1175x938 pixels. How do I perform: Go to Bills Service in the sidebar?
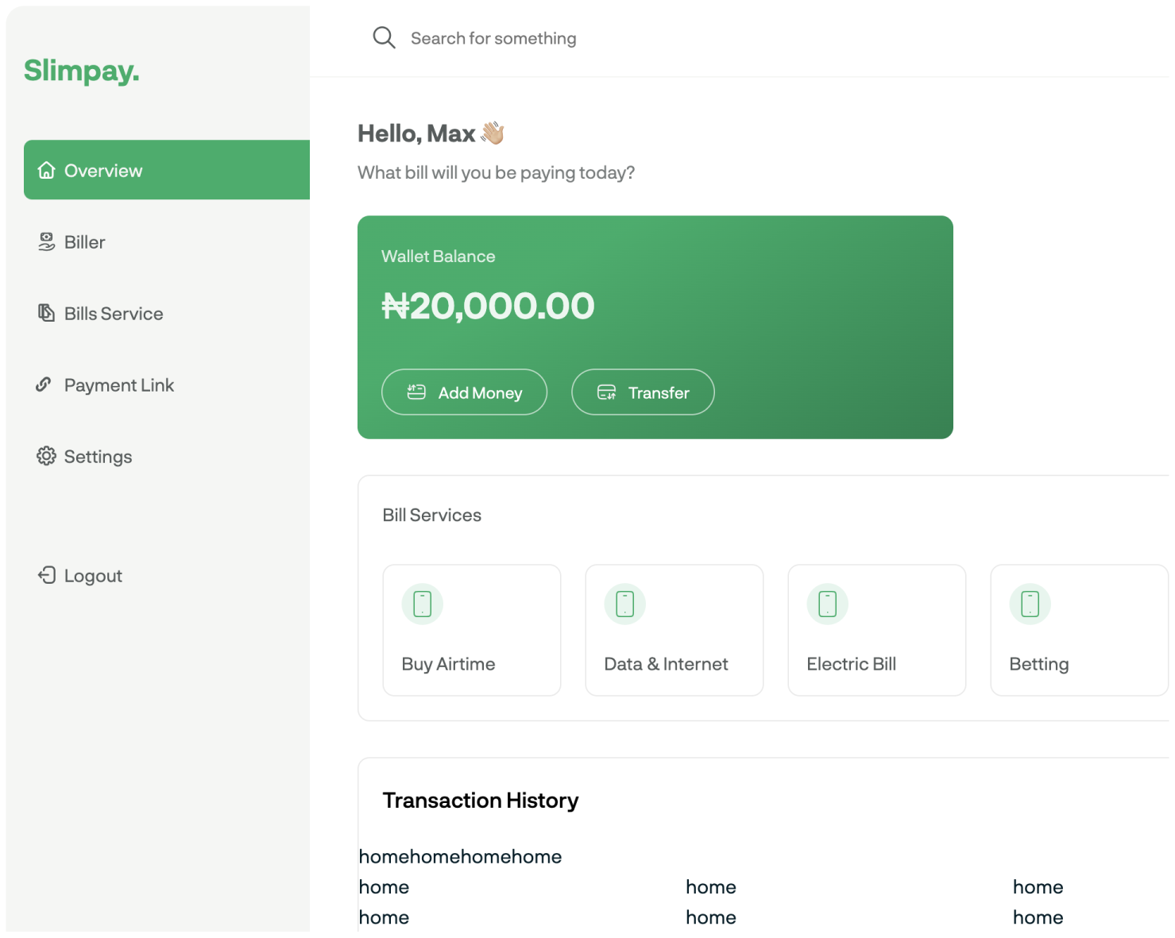[114, 314]
